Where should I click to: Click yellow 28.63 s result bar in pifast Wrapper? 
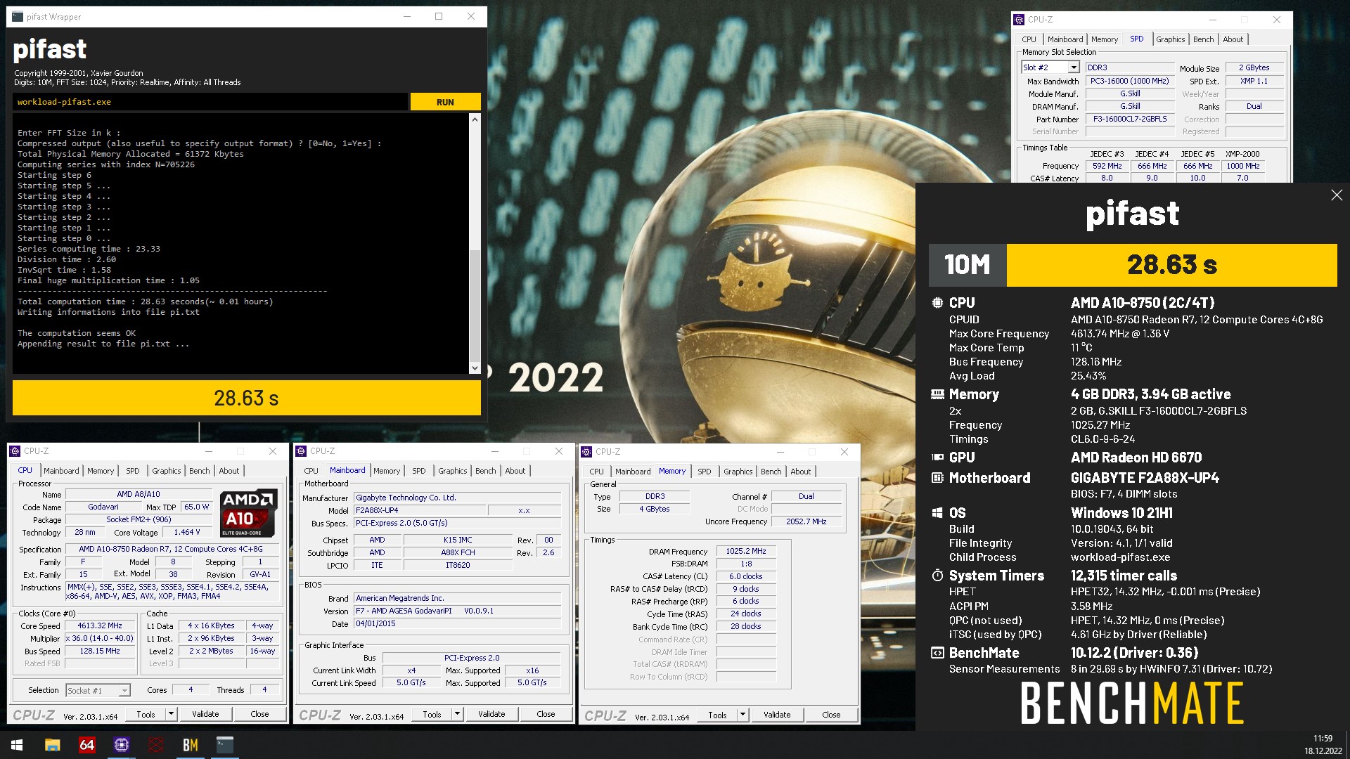[247, 398]
